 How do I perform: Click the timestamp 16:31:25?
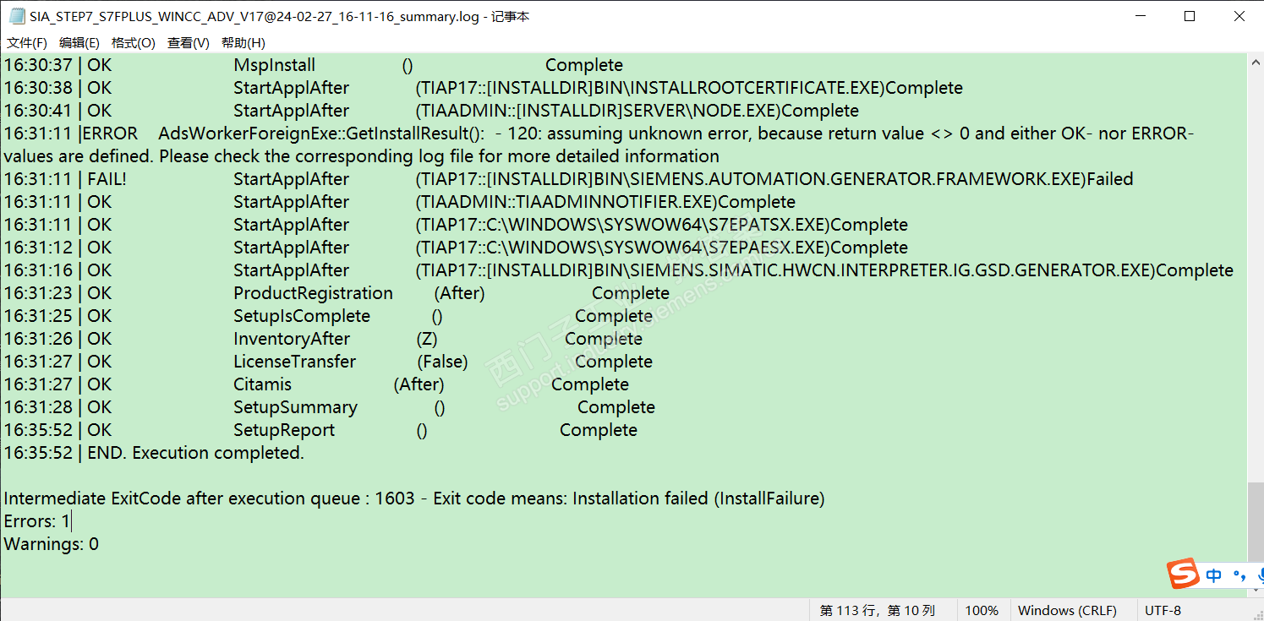click(38, 316)
